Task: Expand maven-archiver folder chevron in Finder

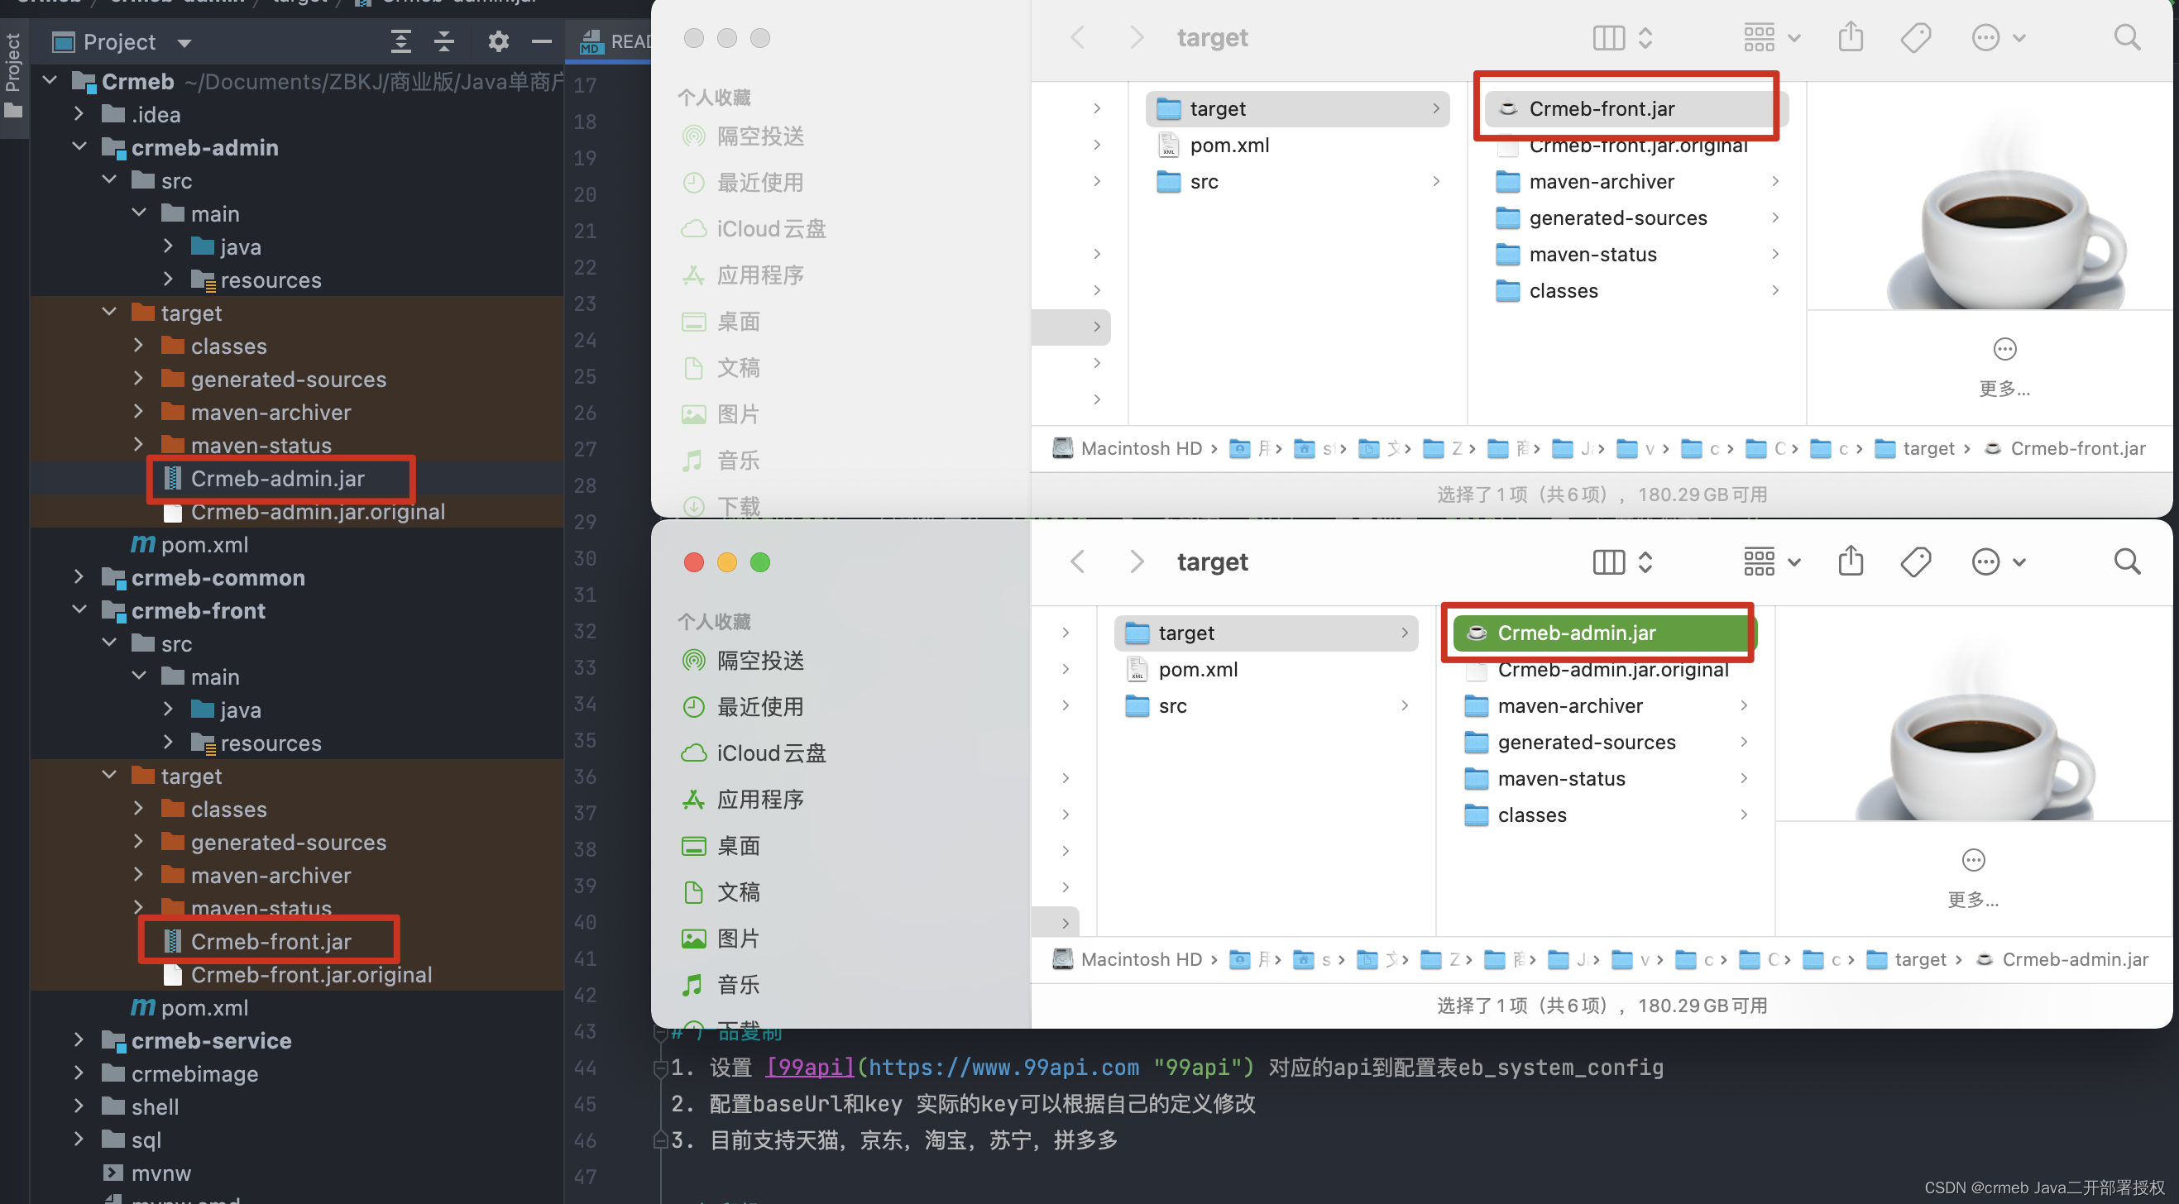Action: click(1774, 181)
